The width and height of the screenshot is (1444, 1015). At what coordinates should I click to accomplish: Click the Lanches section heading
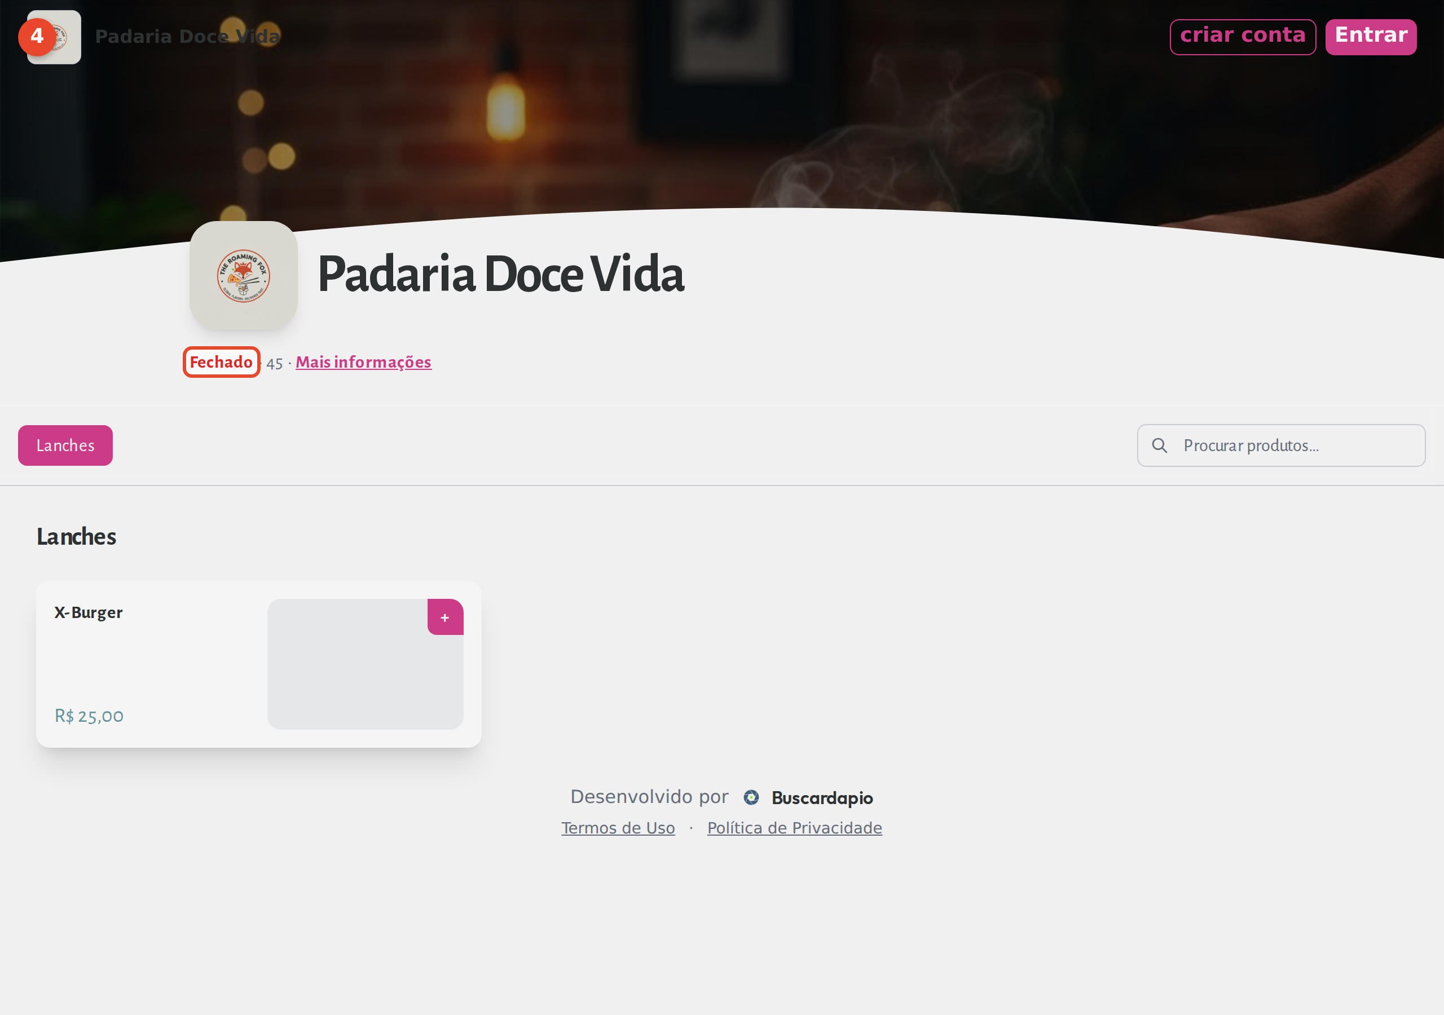click(76, 536)
